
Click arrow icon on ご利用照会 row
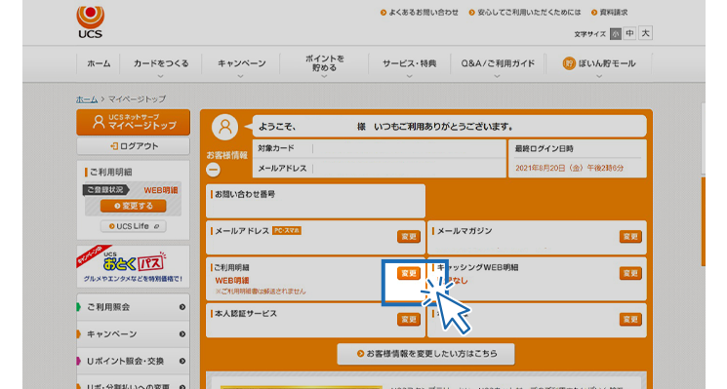tap(182, 307)
